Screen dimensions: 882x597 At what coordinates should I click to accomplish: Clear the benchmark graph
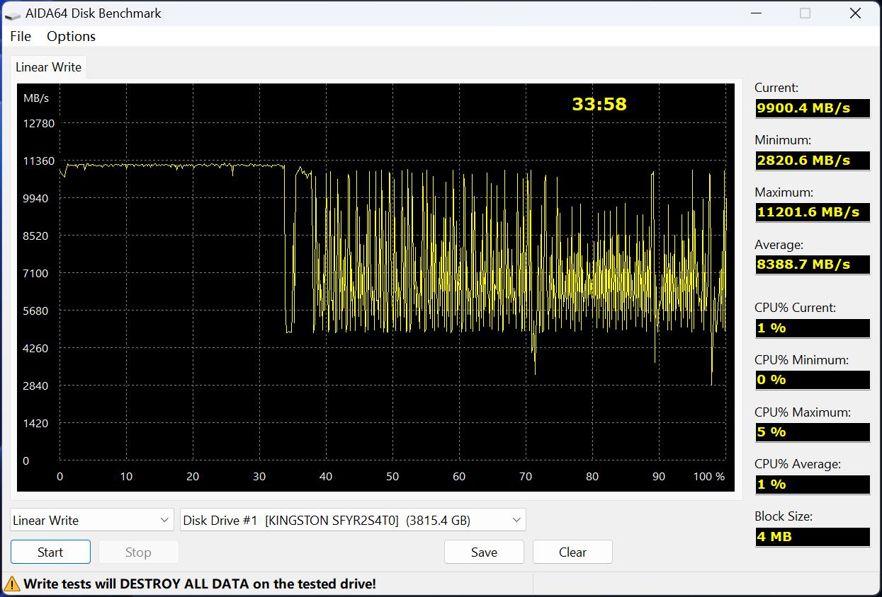(x=572, y=552)
